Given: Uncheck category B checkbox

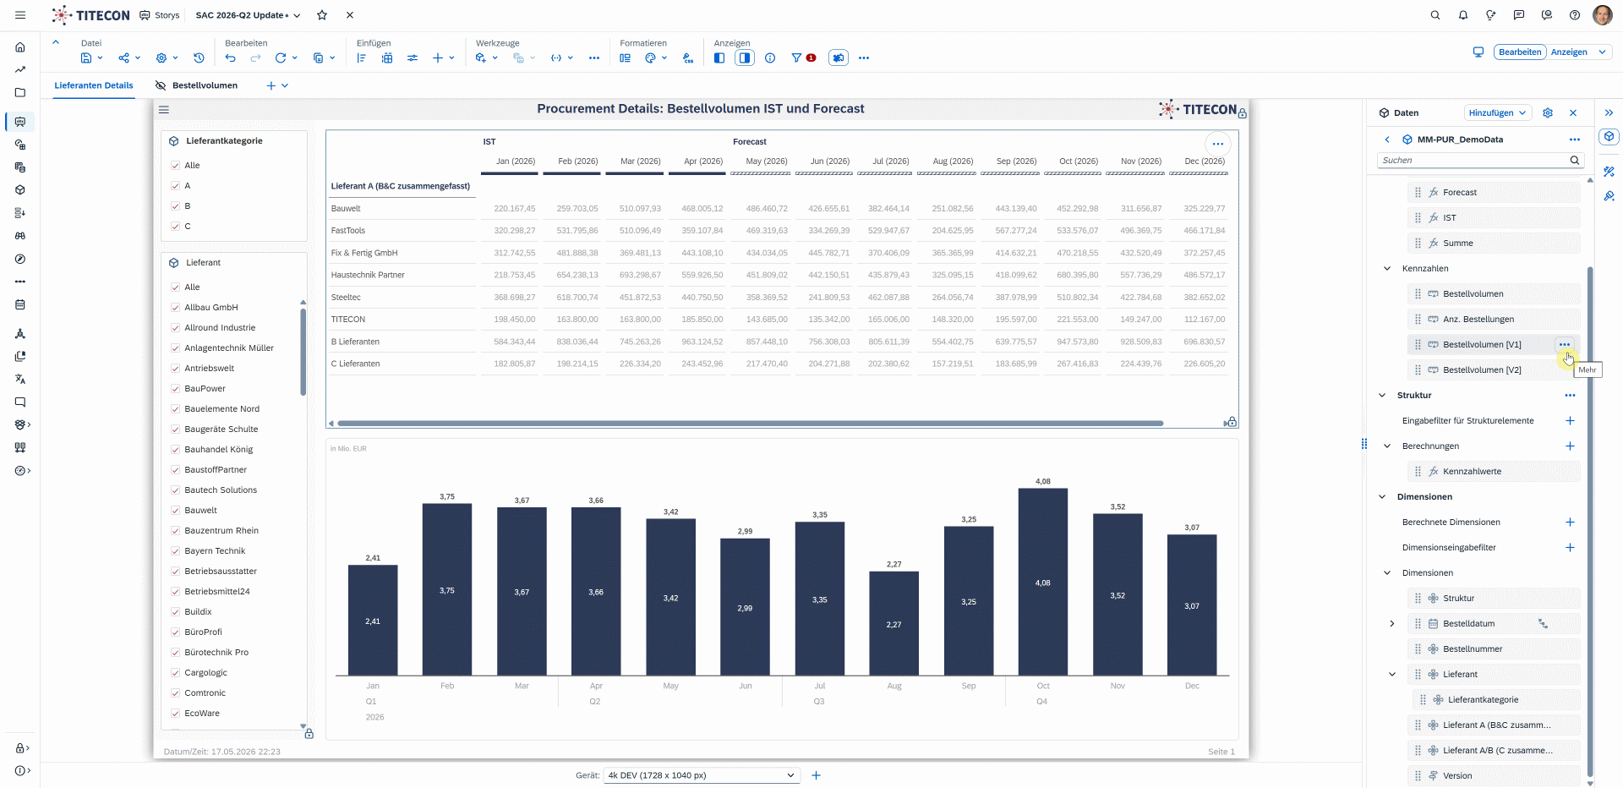Looking at the screenshot, I should [175, 206].
